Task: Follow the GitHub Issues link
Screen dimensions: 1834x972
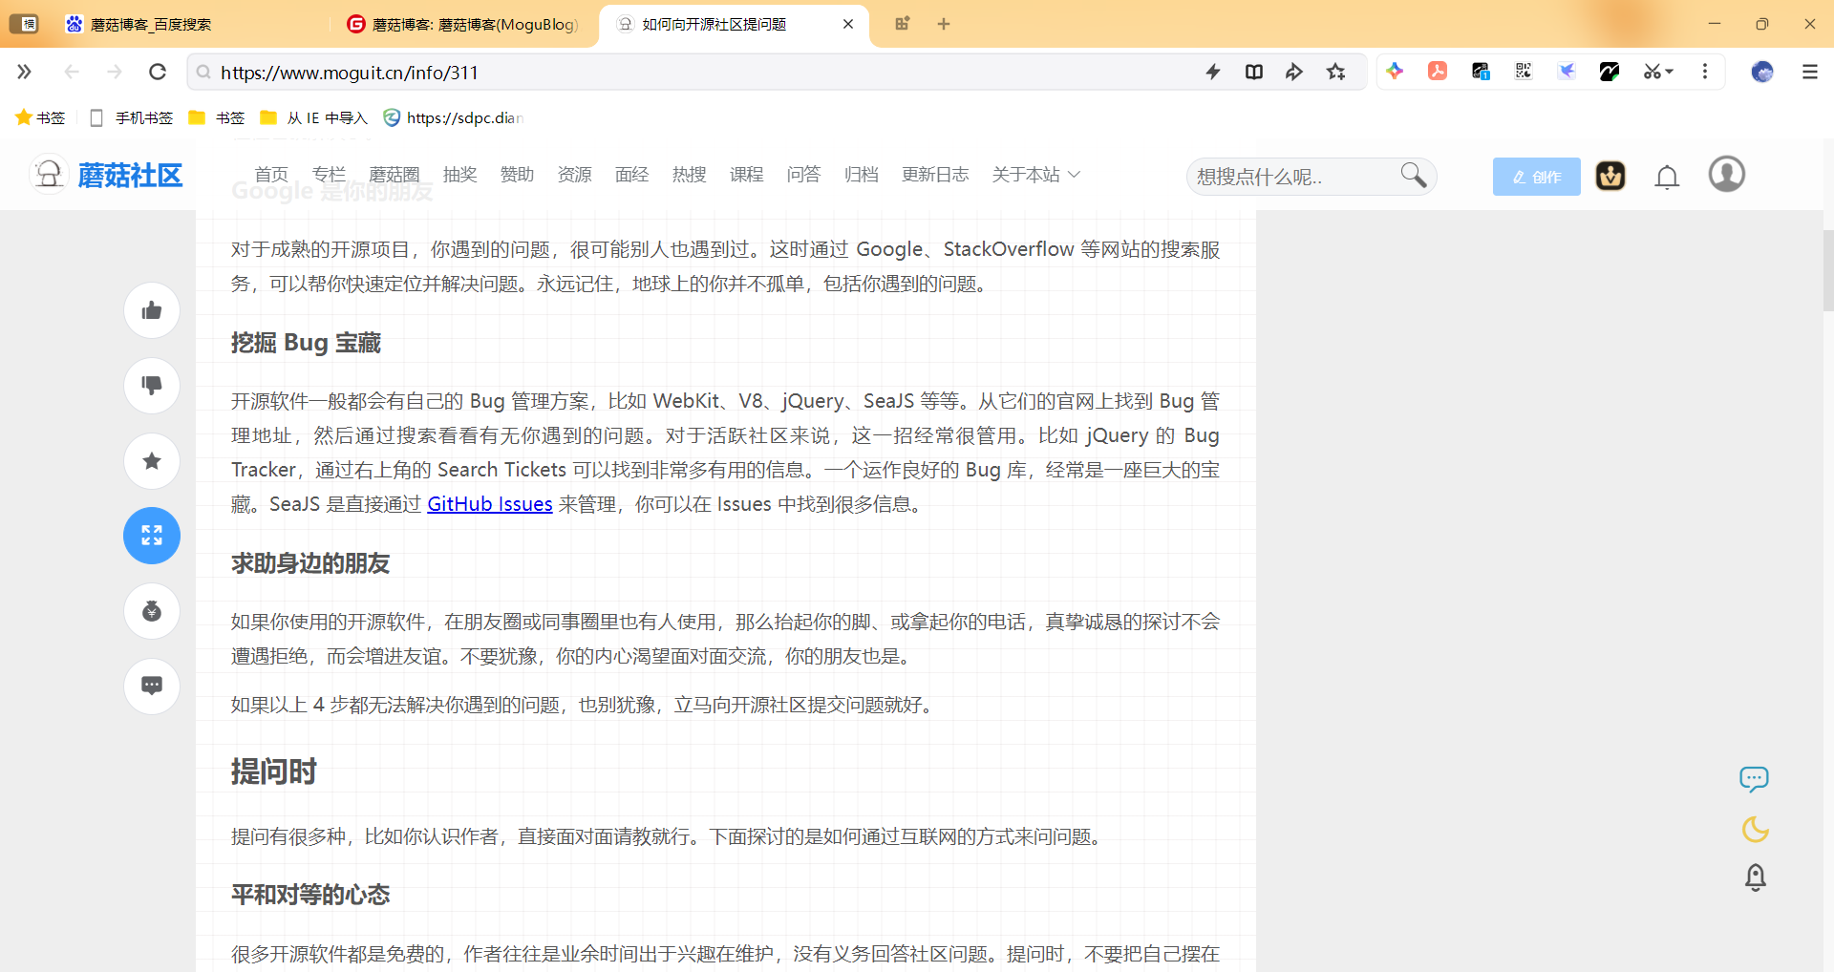Action: click(x=489, y=504)
